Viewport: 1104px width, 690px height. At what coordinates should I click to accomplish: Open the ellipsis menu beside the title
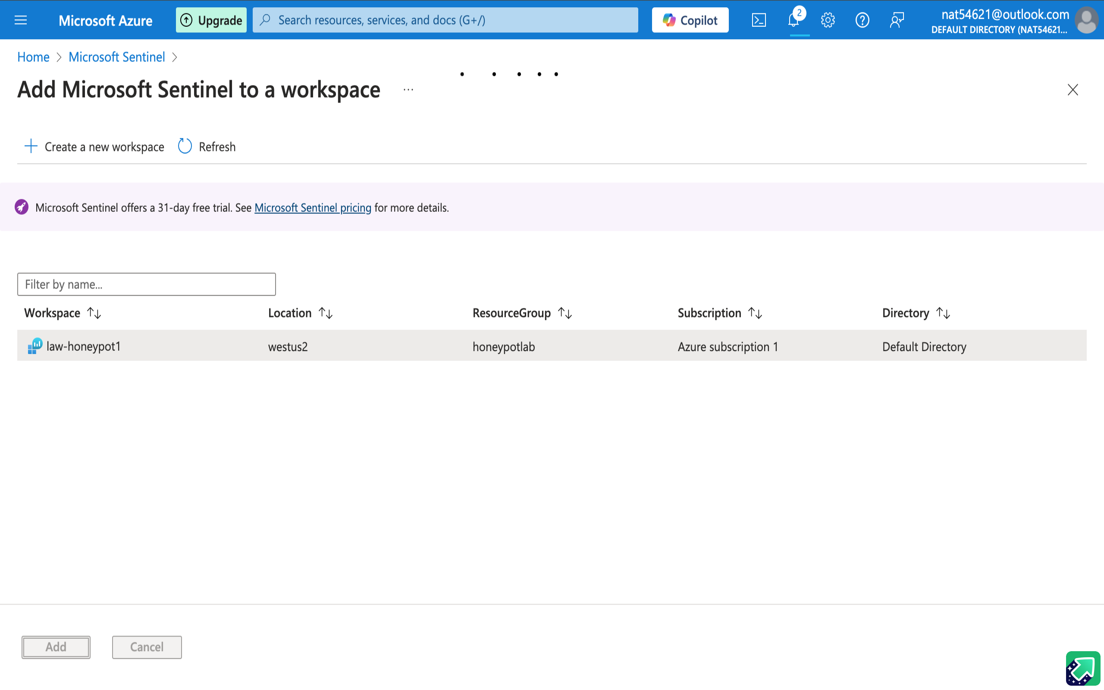pos(408,90)
